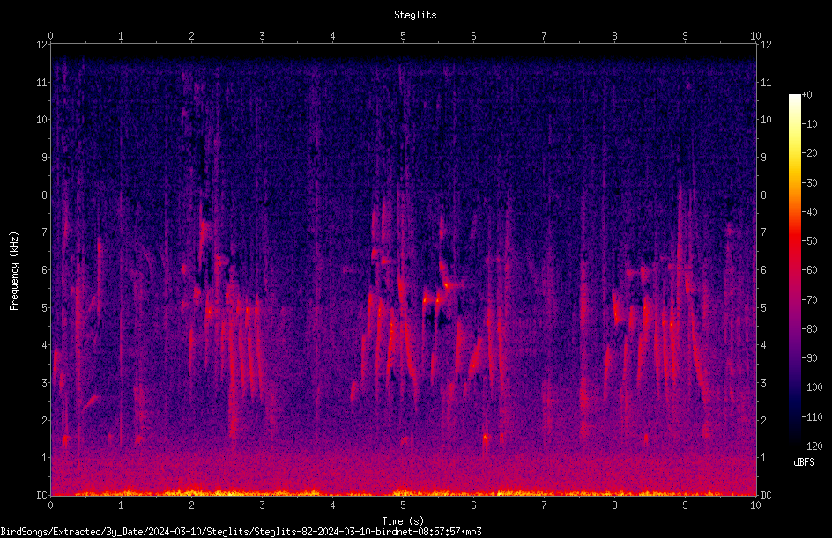Screen dimensions: 832x538
Task: Click the 11 kHz label on right axis
Action: pyautogui.click(x=766, y=82)
